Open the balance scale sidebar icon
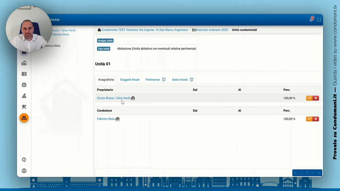 pyautogui.click(x=24, y=85)
